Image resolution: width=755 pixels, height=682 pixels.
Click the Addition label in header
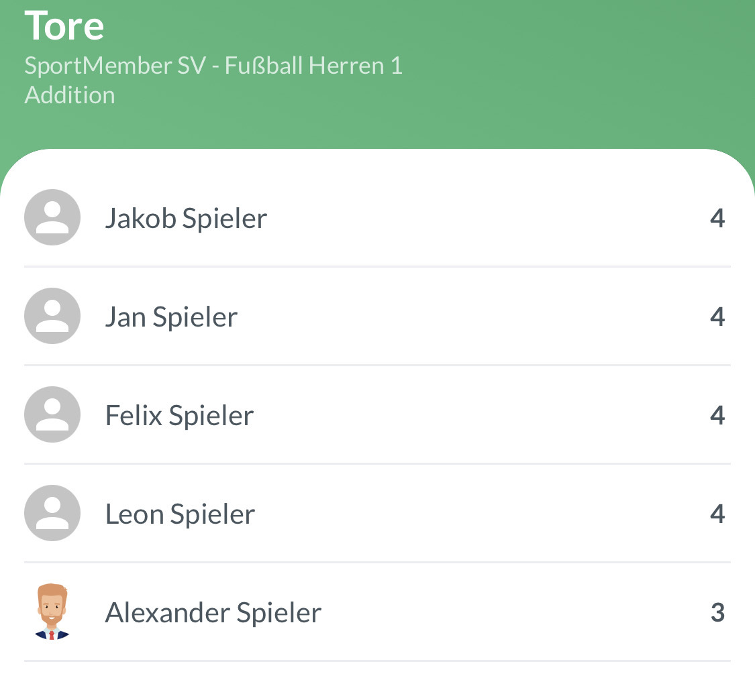[70, 95]
